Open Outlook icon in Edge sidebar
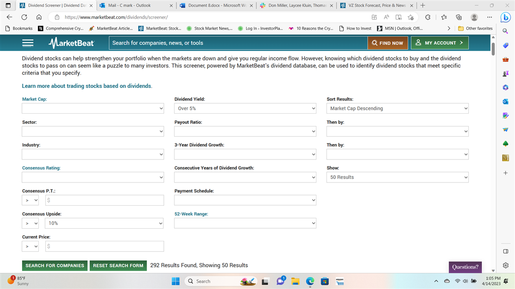Viewport: 515px width, 289px height. pos(505,101)
